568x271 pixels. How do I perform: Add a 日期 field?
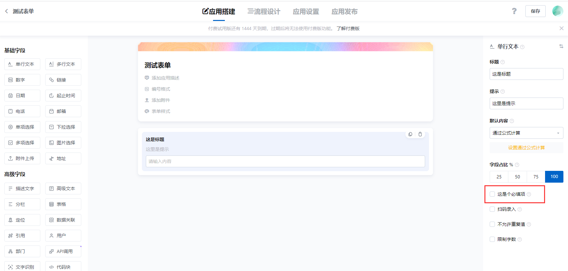click(x=22, y=96)
